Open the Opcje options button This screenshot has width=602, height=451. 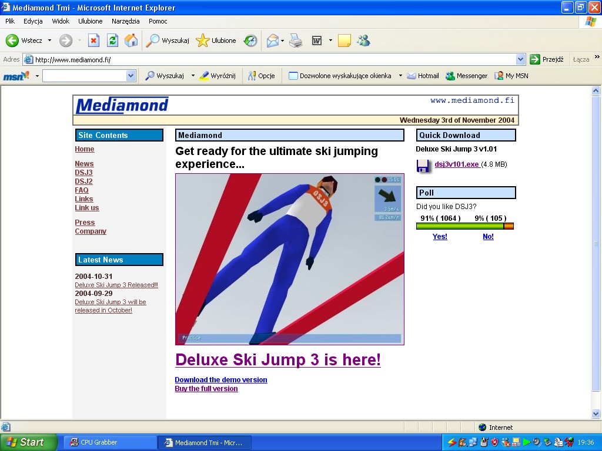coord(262,76)
